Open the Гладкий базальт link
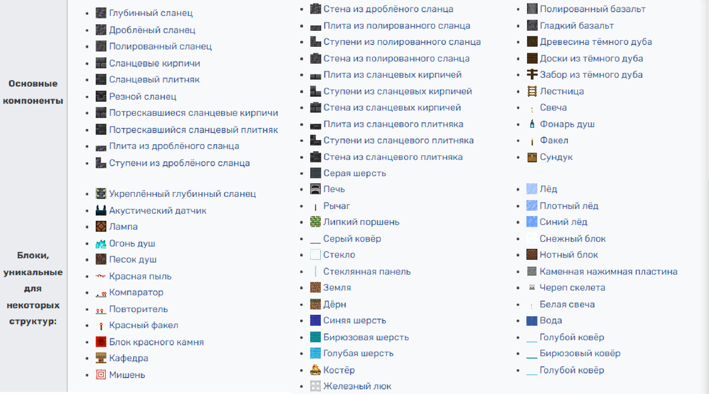This screenshot has width=709, height=394. [577, 25]
